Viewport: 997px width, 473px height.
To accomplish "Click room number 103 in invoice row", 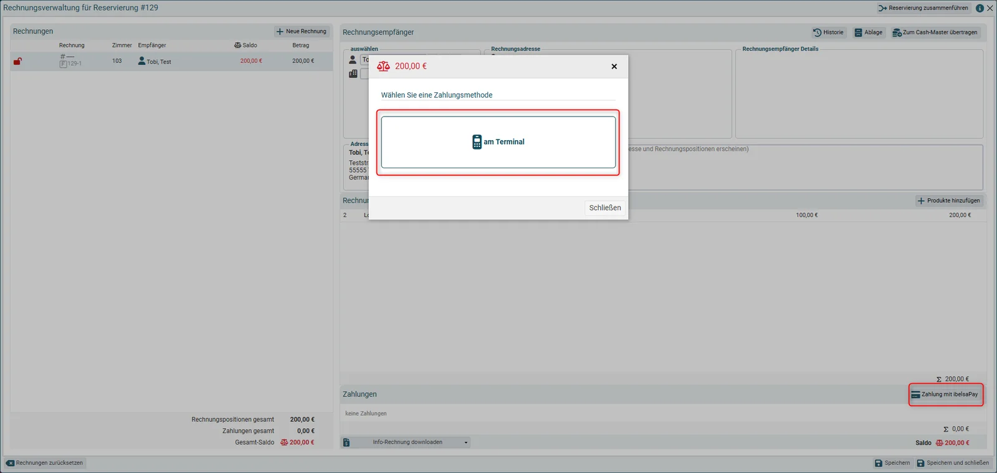I will [117, 61].
